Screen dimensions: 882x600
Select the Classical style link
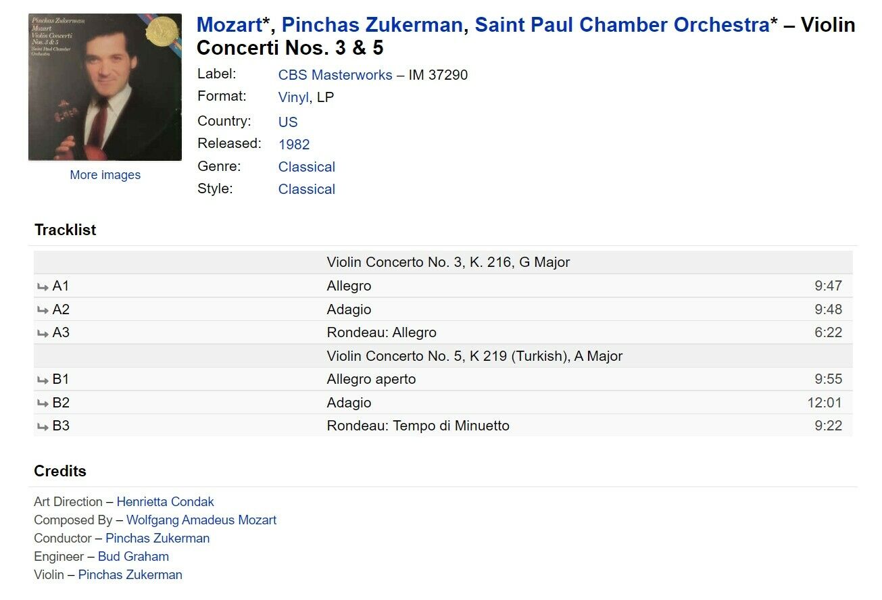[307, 189]
